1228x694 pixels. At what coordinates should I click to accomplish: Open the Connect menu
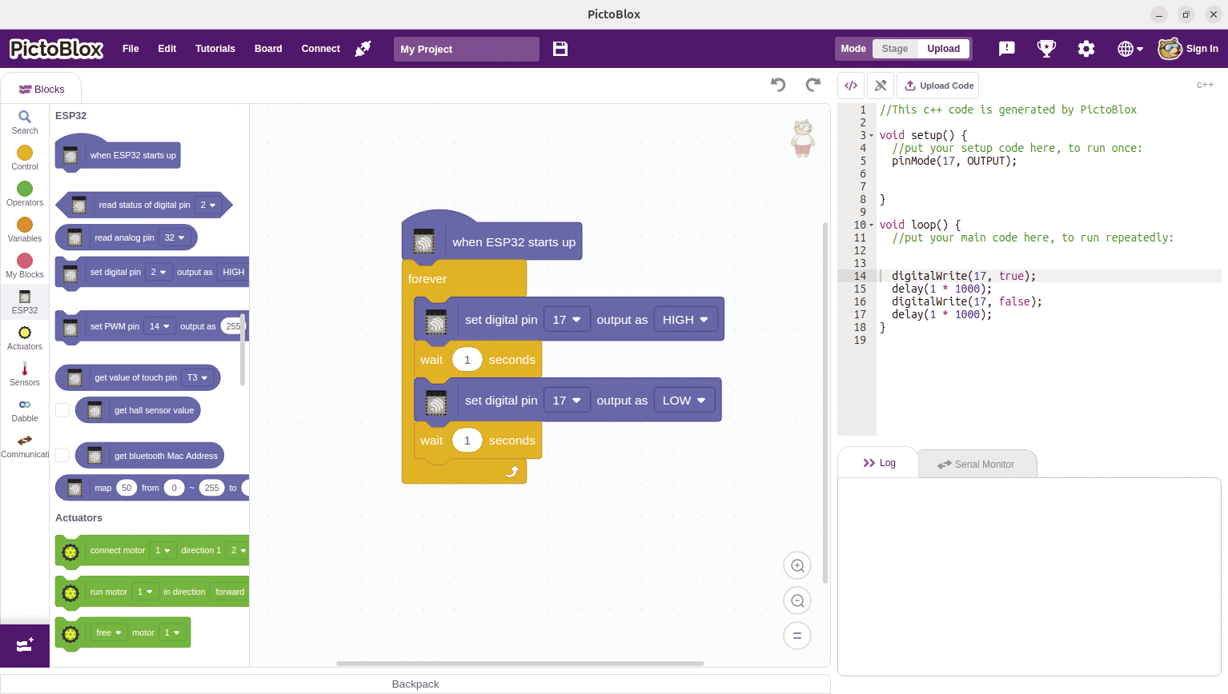point(320,49)
